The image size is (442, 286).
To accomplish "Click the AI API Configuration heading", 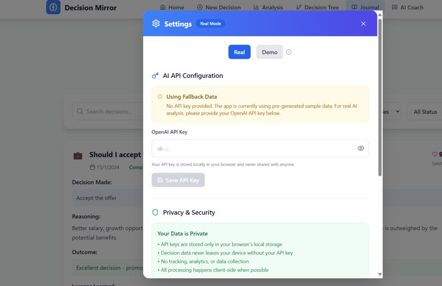I will click(193, 76).
